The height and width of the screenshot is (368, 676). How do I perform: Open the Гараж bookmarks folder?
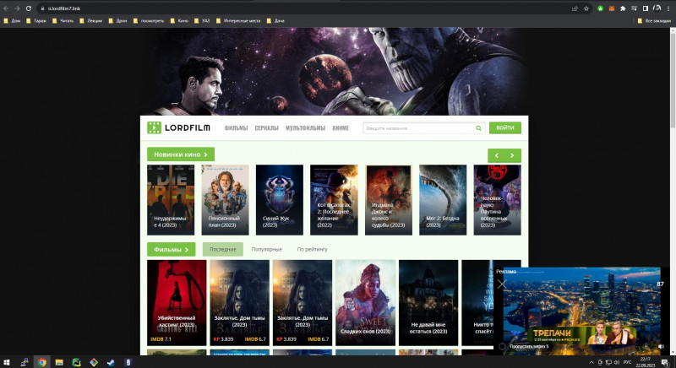point(36,20)
